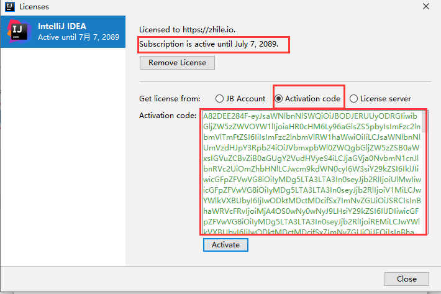Click the Close button at bottom
The height and width of the screenshot is (294, 441).
point(407,279)
